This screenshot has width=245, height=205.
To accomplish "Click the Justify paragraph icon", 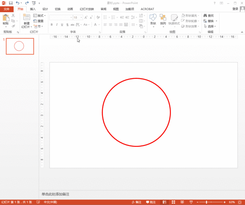I will click(x=121, y=25).
